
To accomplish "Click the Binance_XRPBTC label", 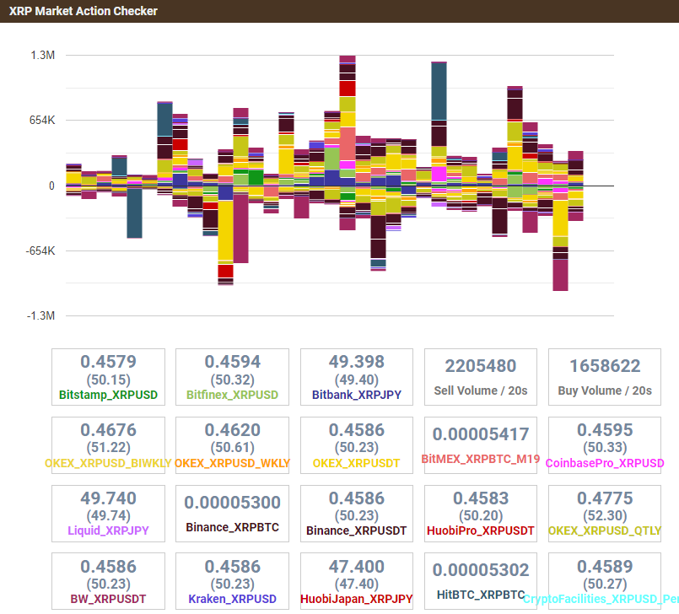I will point(232,527).
